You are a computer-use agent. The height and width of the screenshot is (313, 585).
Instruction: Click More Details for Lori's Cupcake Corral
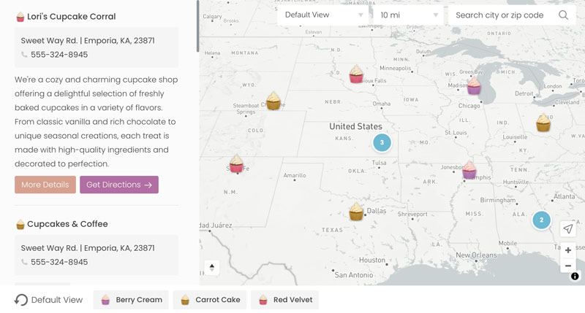[45, 185]
